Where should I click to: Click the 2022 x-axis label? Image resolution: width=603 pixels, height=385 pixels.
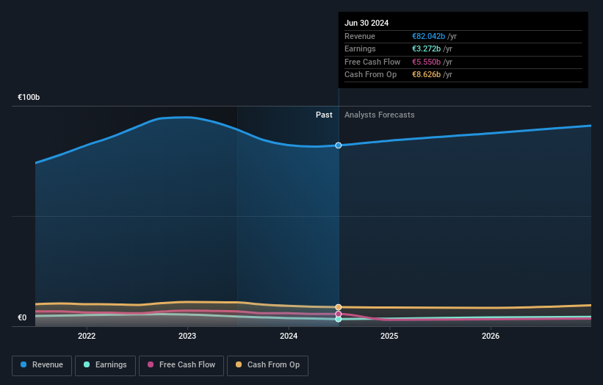(87, 336)
